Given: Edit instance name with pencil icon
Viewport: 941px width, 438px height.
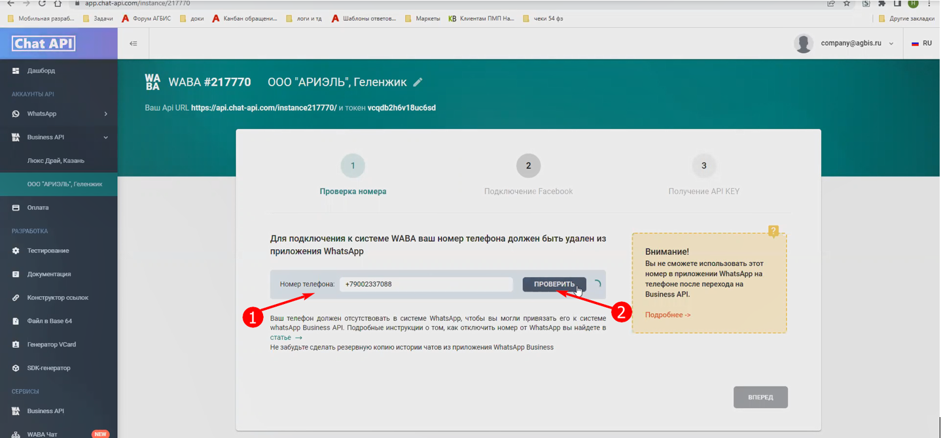Looking at the screenshot, I should [x=418, y=82].
